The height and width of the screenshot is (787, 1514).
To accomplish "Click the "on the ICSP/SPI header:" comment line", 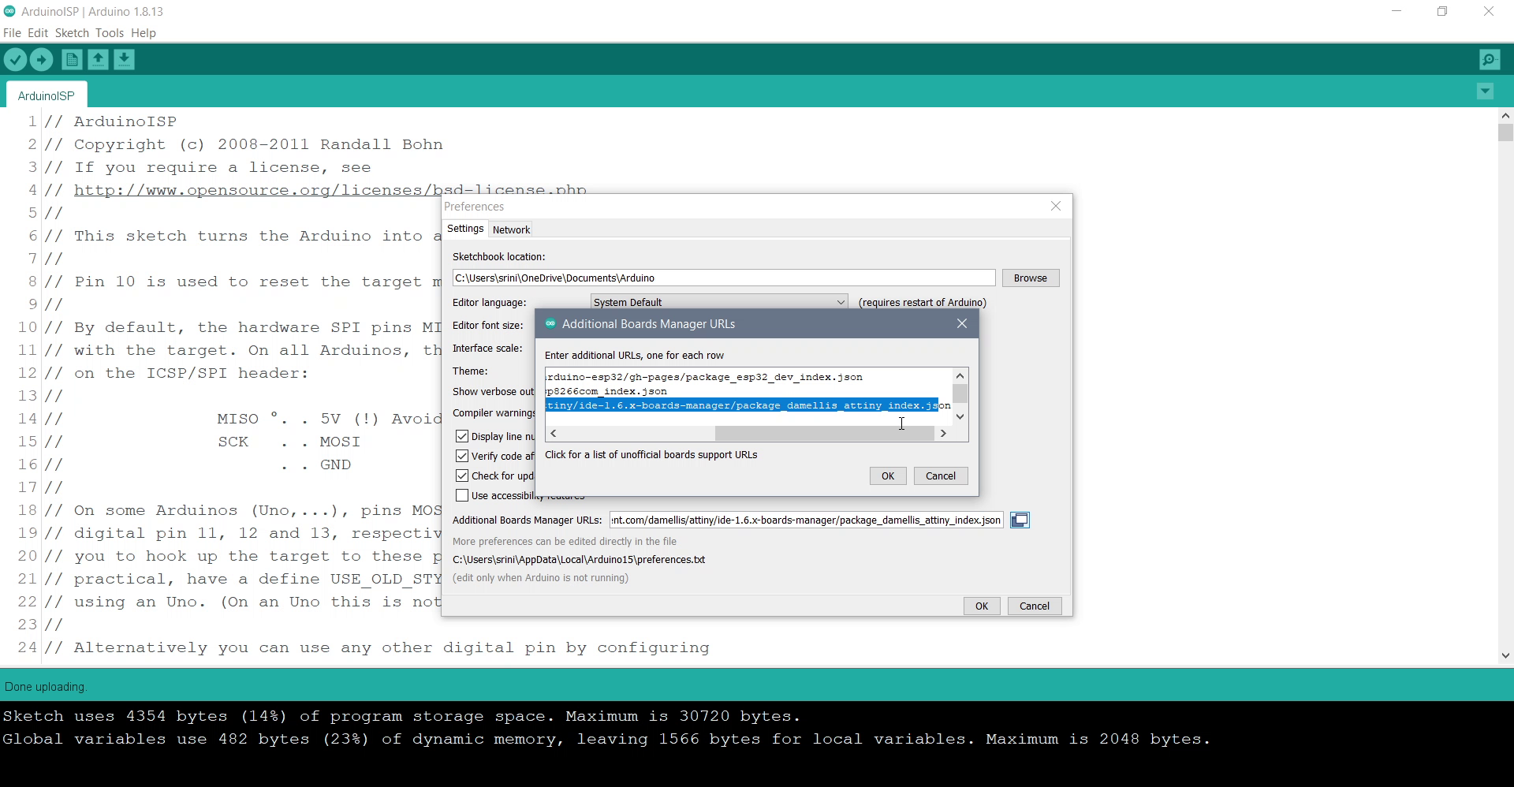I will tap(177, 373).
